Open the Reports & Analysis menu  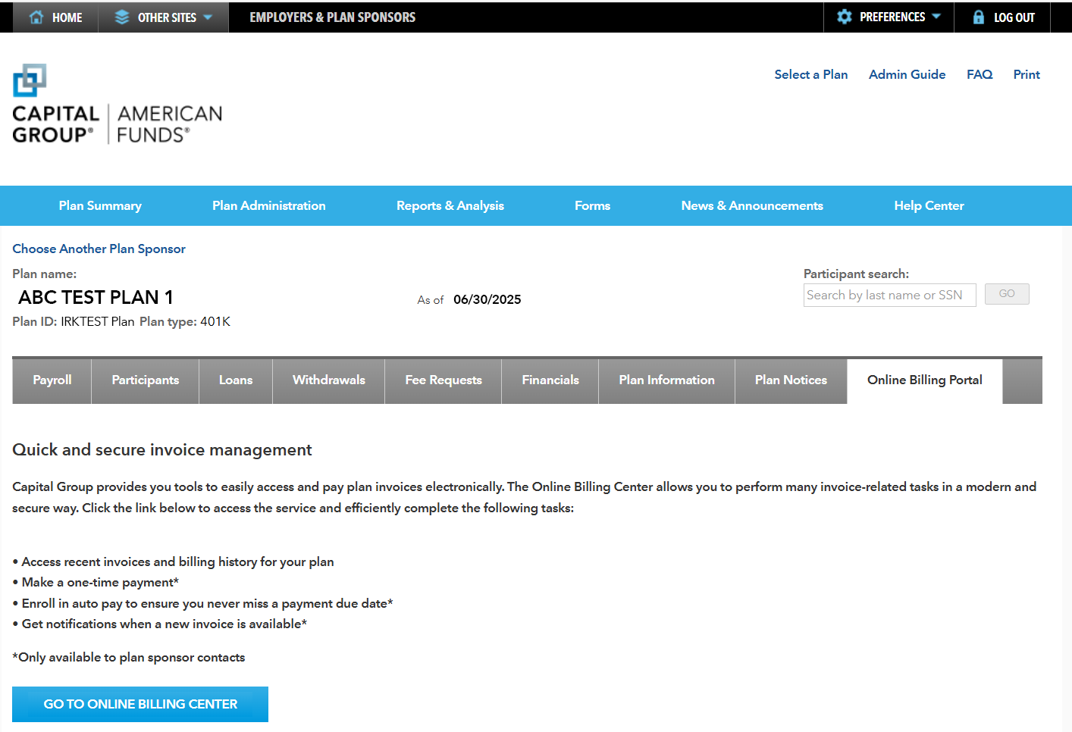pos(450,205)
